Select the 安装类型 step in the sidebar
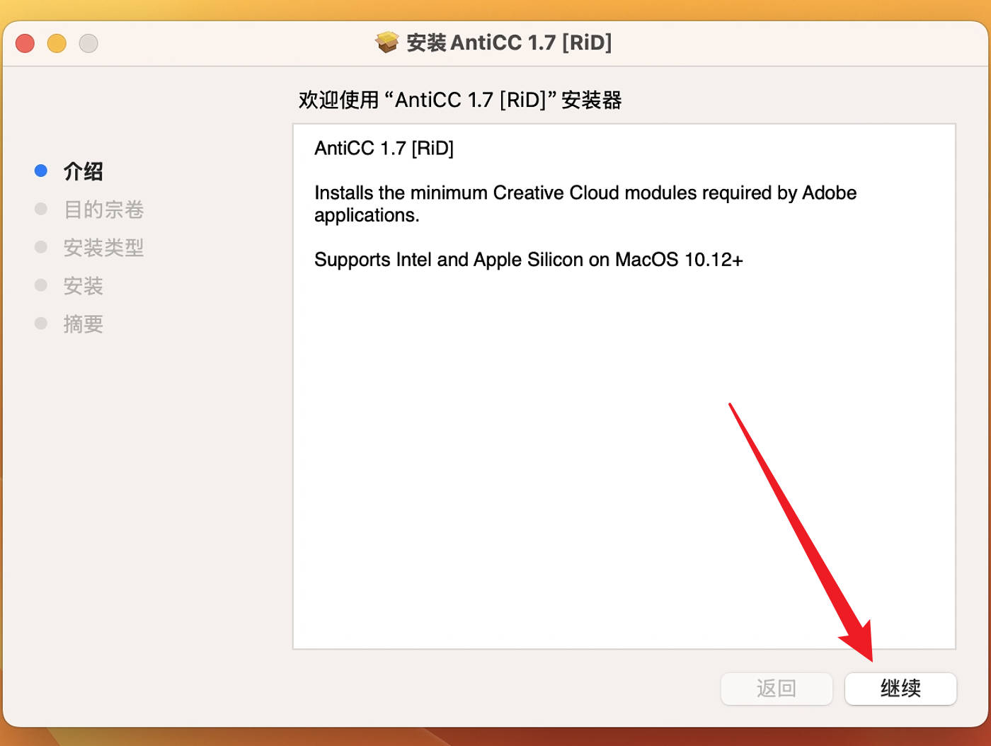Image resolution: width=991 pixels, height=746 pixels. coord(104,248)
